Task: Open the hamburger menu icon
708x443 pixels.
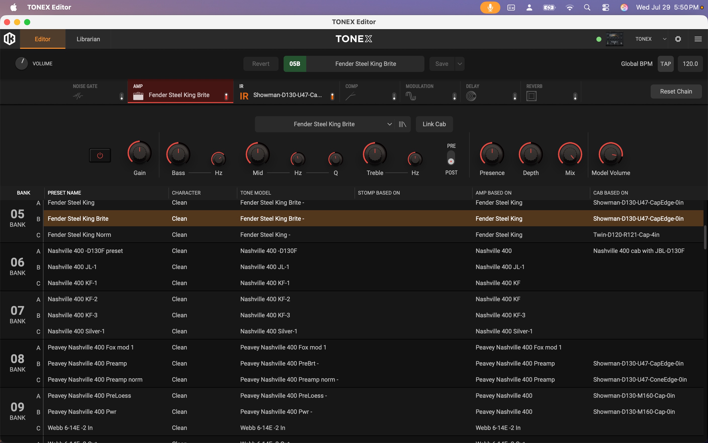Action: 698,39
